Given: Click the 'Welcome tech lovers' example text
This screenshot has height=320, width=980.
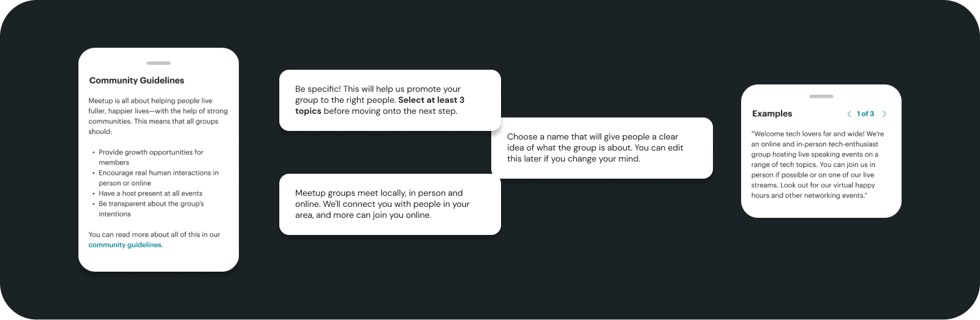Looking at the screenshot, I should point(818,165).
